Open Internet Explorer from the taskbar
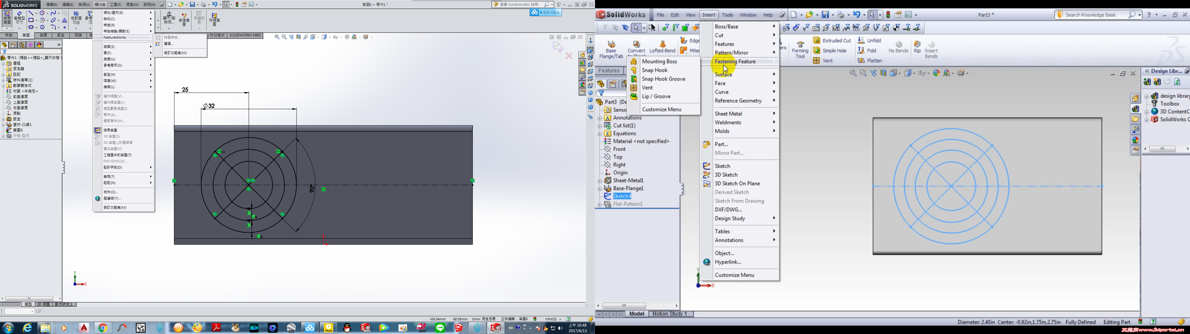Screen dimensions: 1190x334 [x=28, y=328]
